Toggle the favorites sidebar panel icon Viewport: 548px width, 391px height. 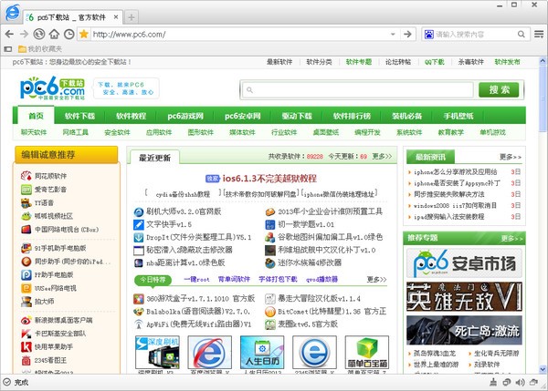[8, 49]
